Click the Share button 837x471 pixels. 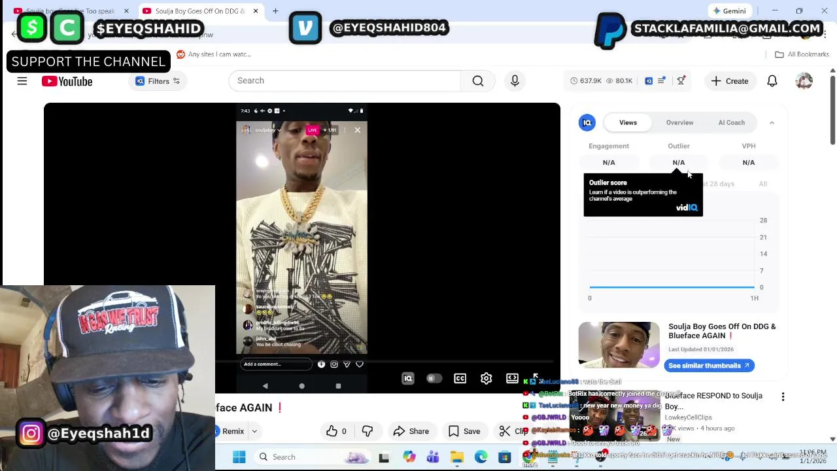click(x=411, y=431)
